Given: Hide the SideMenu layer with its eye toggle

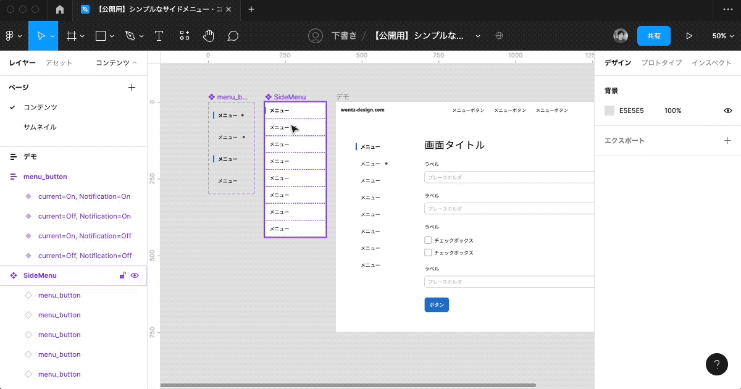Looking at the screenshot, I should tap(135, 275).
